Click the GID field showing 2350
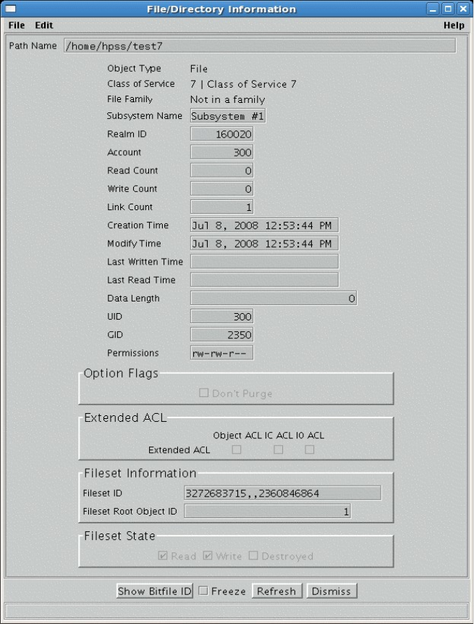The image size is (474, 624). click(x=221, y=335)
